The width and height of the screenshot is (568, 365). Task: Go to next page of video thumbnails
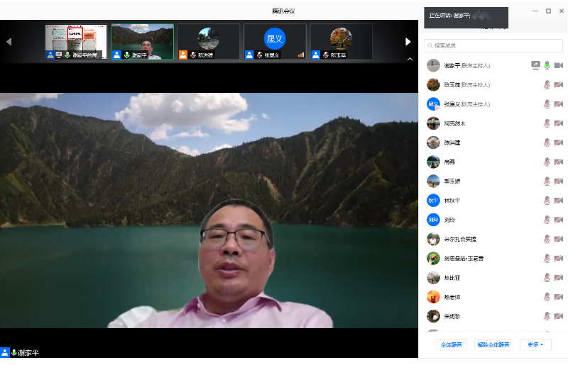(x=408, y=42)
